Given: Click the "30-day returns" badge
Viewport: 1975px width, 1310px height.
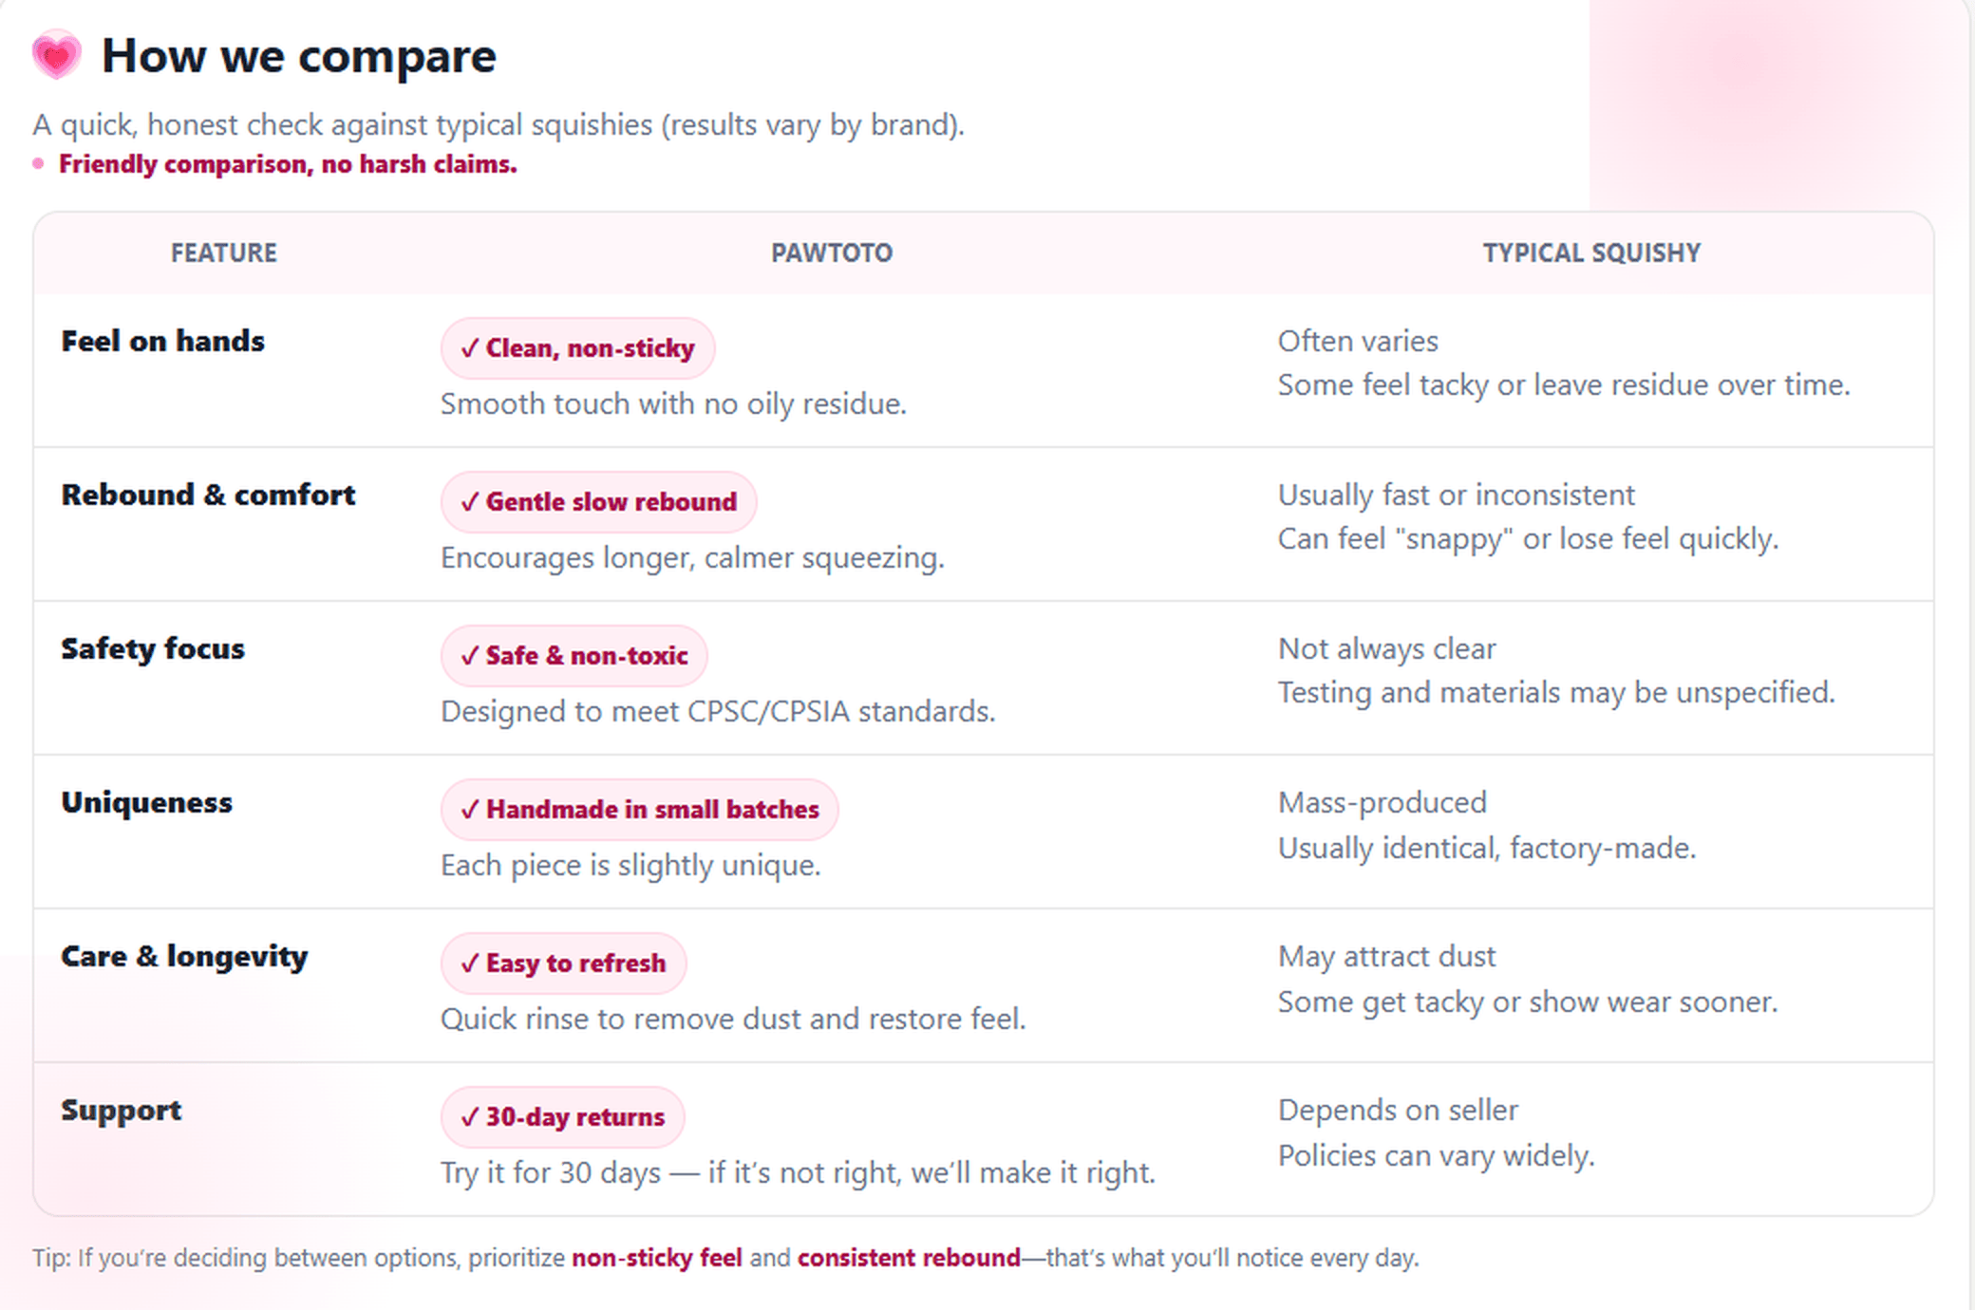Looking at the screenshot, I should pos(562,1117).
